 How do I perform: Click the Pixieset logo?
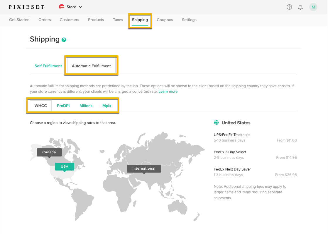(27, 7)
